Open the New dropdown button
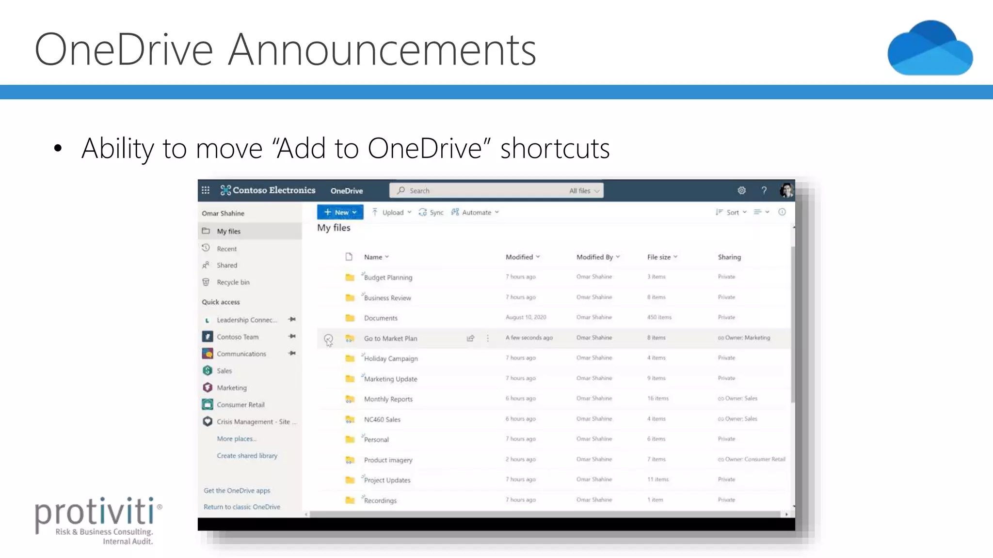This screenshot has height=558, width=993. coord(340,212)
